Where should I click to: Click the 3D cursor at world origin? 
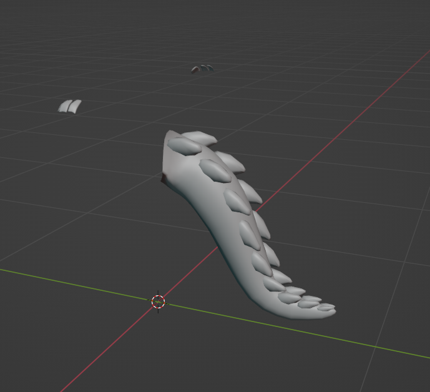(x=159, y=301)
